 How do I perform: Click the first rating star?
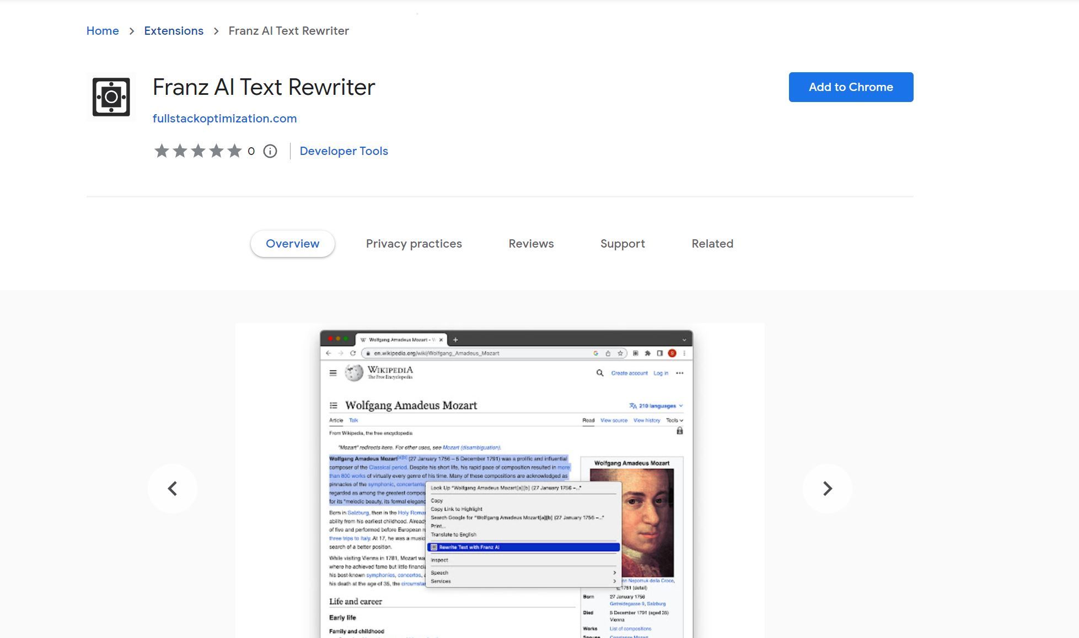click(x=162, y=151)
